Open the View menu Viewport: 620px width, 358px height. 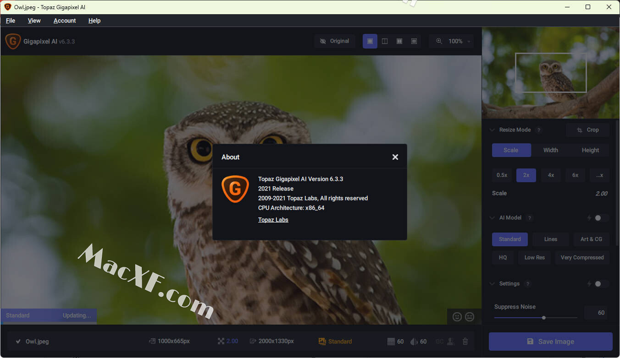click(x=34, y=21)
